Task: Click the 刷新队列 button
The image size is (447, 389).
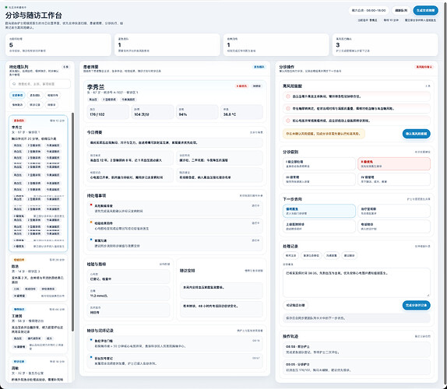Action: [401, 11]
